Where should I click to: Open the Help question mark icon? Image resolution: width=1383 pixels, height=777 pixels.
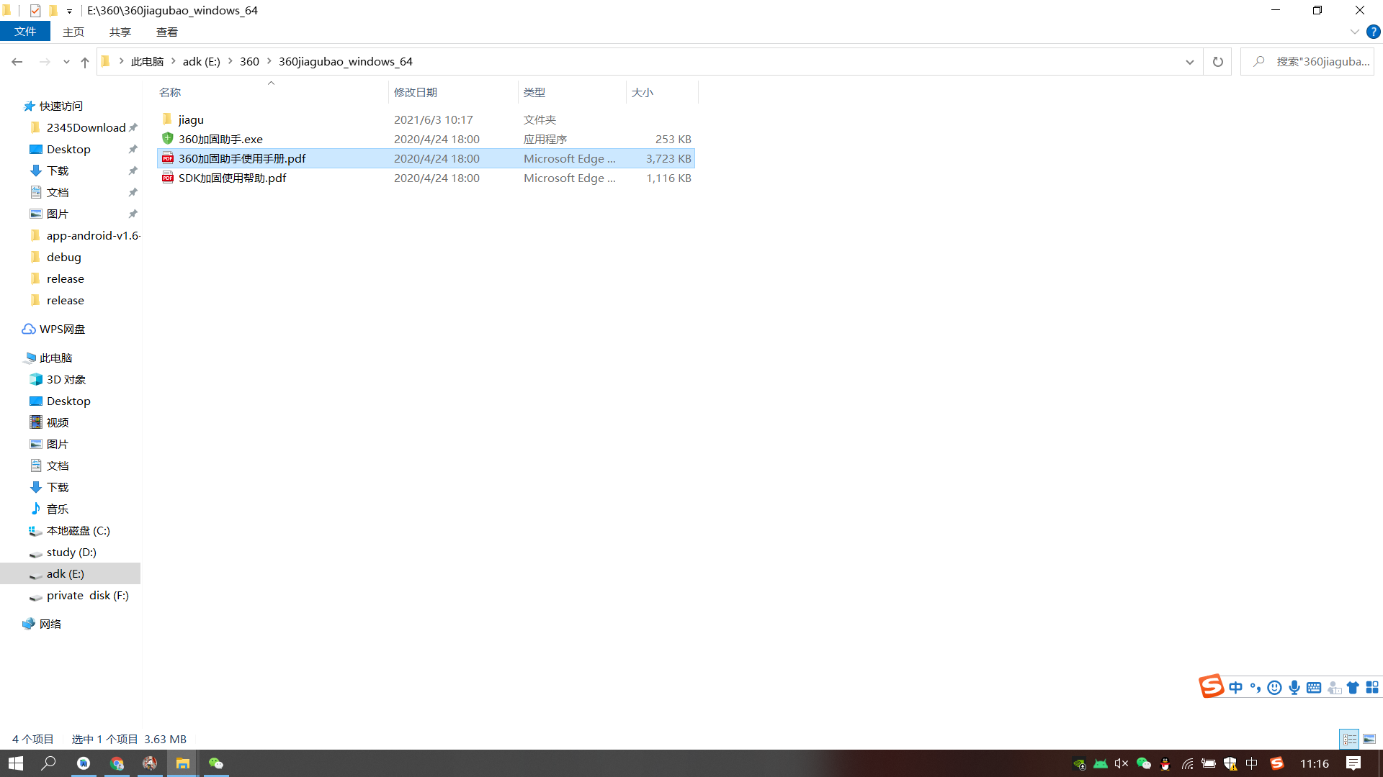coord(1374,32)
